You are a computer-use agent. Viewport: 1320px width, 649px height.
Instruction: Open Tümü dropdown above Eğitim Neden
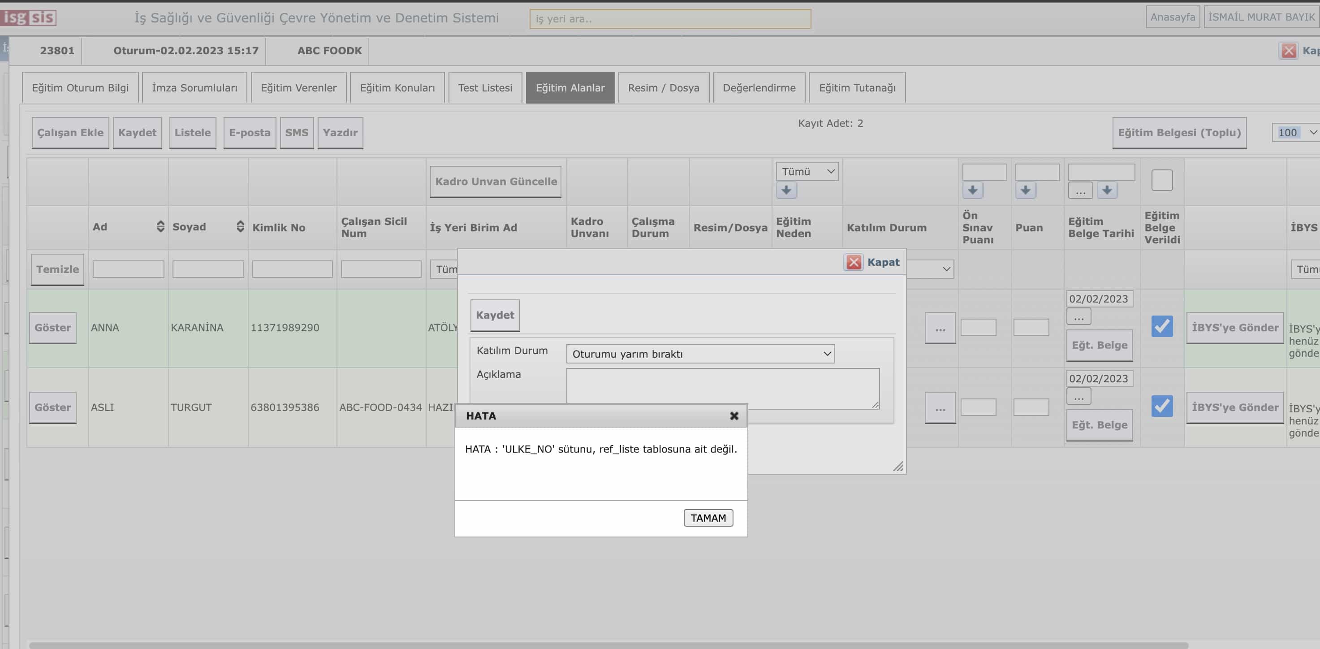807,172
